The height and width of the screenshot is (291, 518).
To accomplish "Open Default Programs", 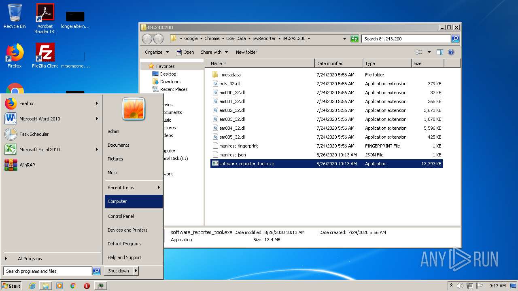I will point(134,244).
